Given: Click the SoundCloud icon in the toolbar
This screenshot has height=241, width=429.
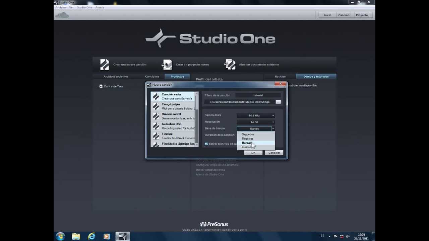Looking at the screenshot, I should [x=62, y=15].
